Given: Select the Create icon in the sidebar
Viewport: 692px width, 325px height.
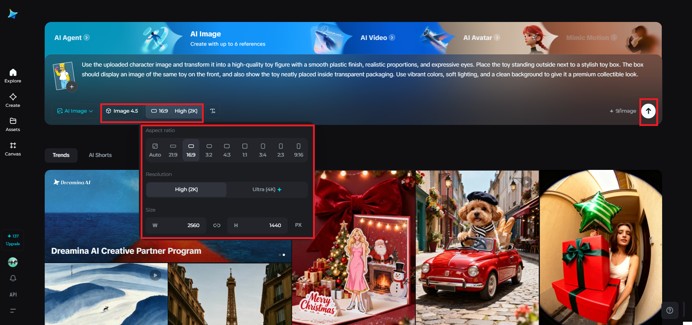Looking at the screenshot, I should click(13, 99).
